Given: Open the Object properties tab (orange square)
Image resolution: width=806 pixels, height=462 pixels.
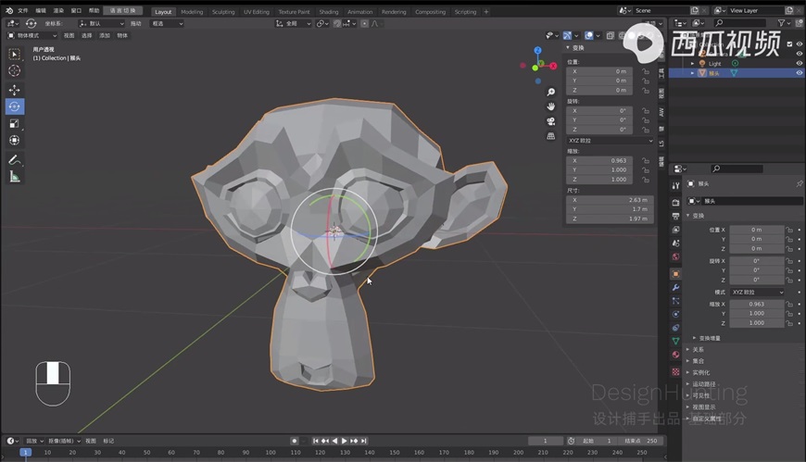Looking at the screenshot, I should click(x=675, y=274).
